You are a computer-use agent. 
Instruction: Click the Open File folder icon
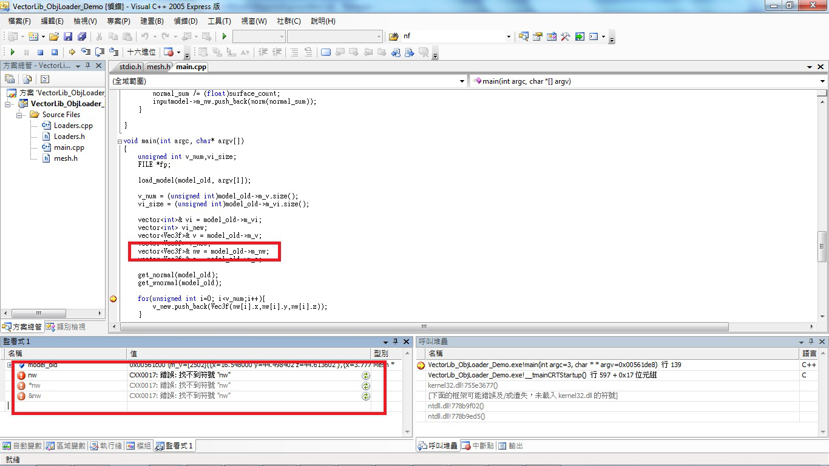point(54,36)
